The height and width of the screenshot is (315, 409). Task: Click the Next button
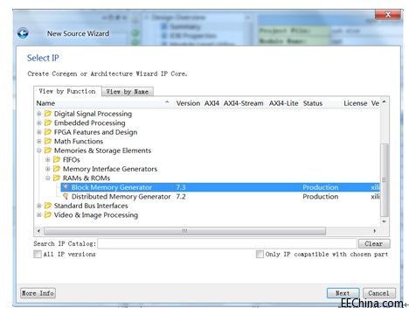(x=343, y=293)
